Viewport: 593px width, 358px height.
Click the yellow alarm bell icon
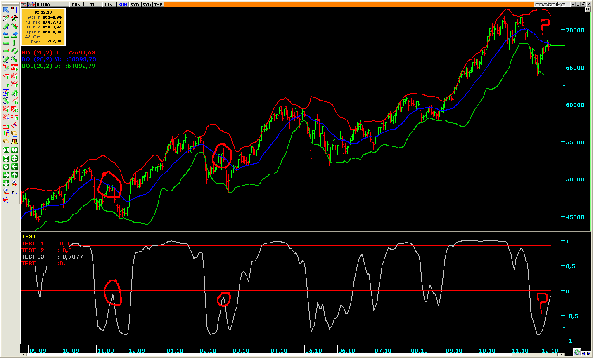14,142
